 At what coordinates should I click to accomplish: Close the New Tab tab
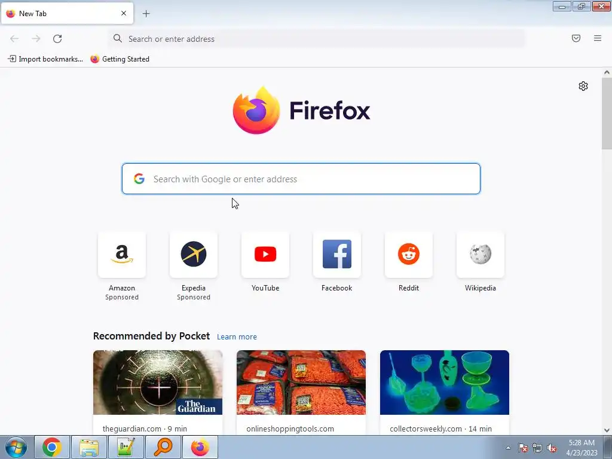[123, 13]
